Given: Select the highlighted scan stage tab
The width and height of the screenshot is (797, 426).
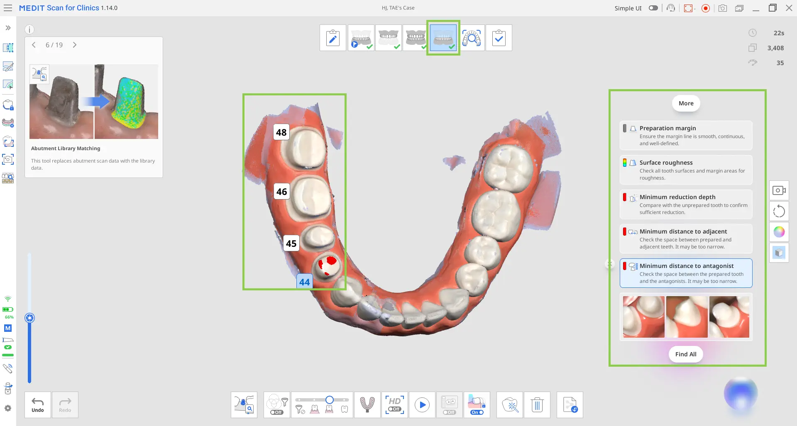Looking at the screenshot, I should point(443,38).
